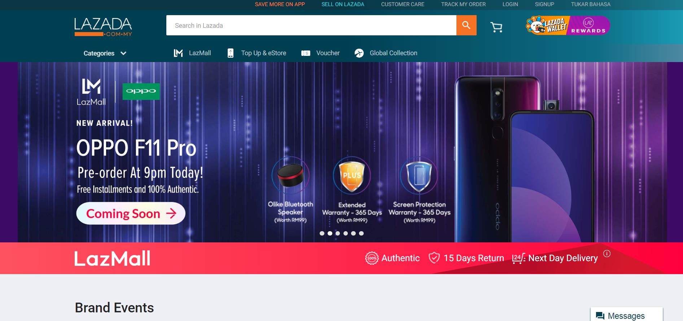
Task: Click the Top Up phone icon
Action: 231,53
